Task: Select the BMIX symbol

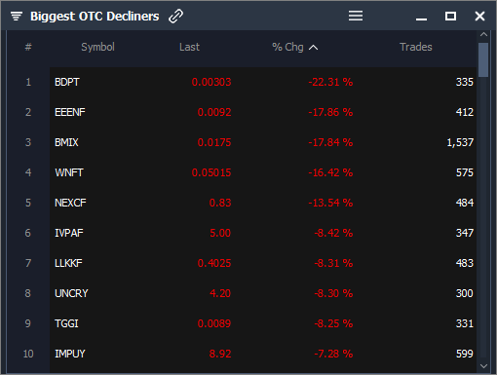Action: pos(66,142)
